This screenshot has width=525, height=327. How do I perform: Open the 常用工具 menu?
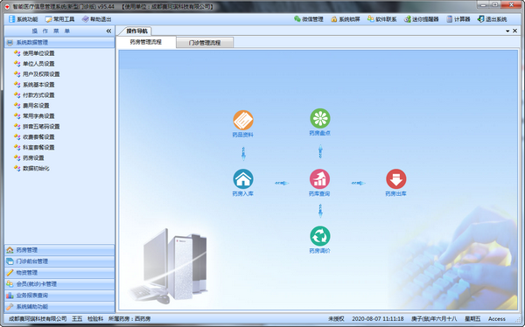[59, 19]
